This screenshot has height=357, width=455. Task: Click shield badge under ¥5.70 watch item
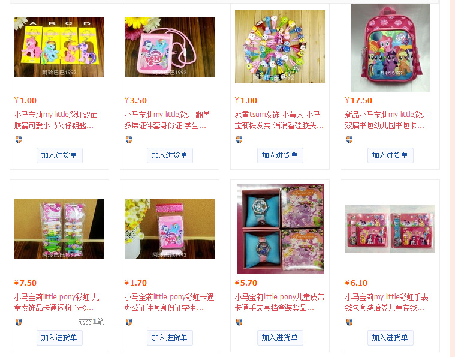(x=239, y=322)
